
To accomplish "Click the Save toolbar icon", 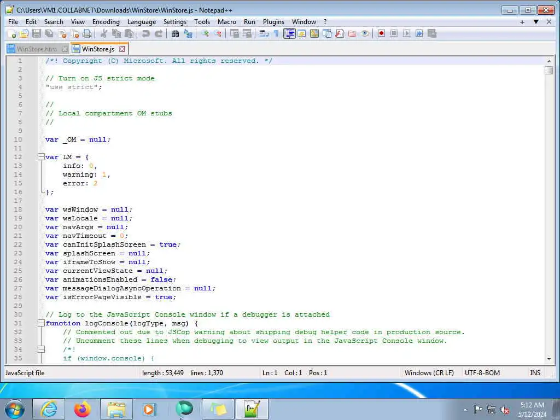I will [x=37, y=33].
